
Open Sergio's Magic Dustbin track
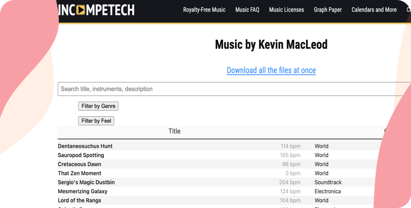coord(86,182)
